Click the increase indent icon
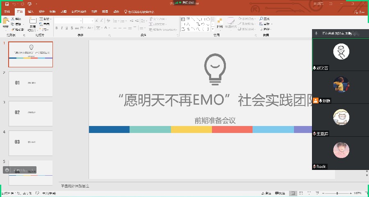The height and width of the screenshot is (197, 369). pyautogui.click(x=137, y=21)
